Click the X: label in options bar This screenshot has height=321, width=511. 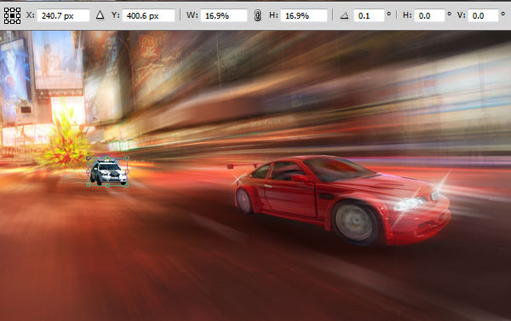[30, 15]
